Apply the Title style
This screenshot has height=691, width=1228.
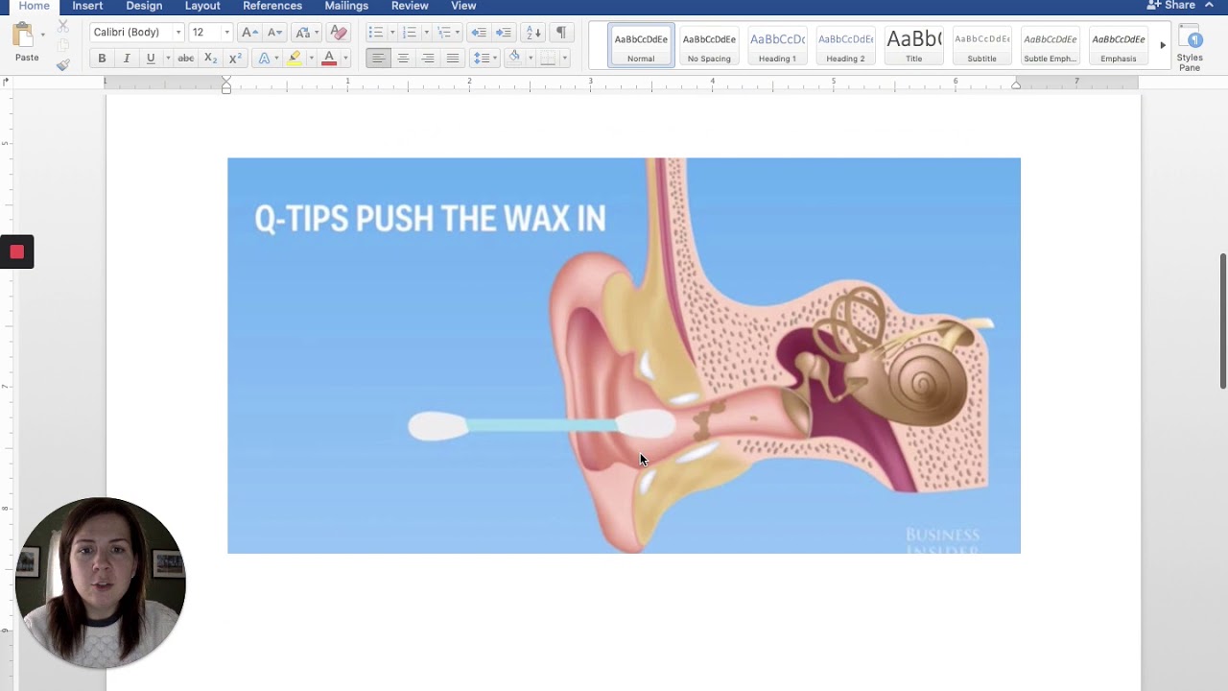point(913,46)
